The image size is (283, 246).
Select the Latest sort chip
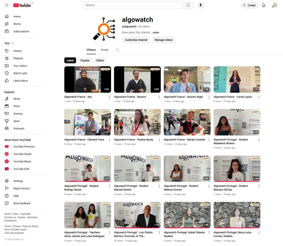[70, 60]
